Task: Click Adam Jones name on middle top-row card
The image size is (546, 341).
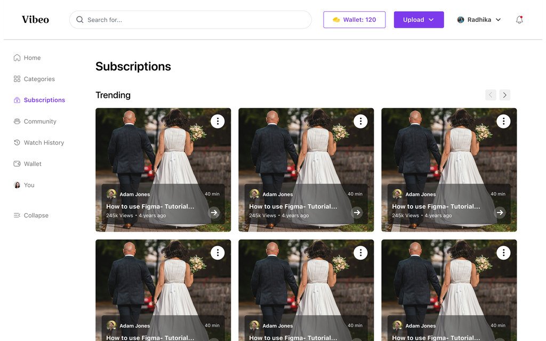Action: (x=277, y=194)
